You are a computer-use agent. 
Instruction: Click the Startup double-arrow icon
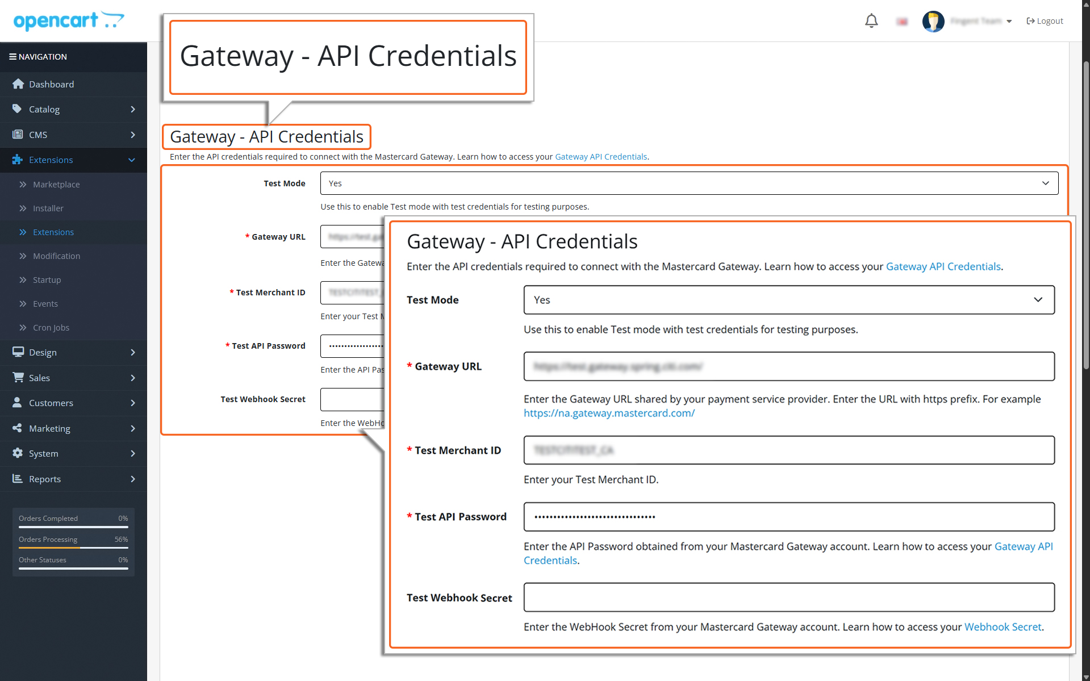[x=23, y=280]
